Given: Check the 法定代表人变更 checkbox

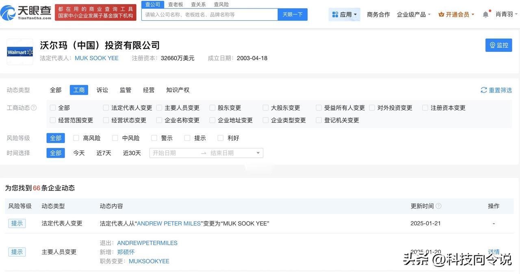Looking at the screenshot, I should point(106,108).
